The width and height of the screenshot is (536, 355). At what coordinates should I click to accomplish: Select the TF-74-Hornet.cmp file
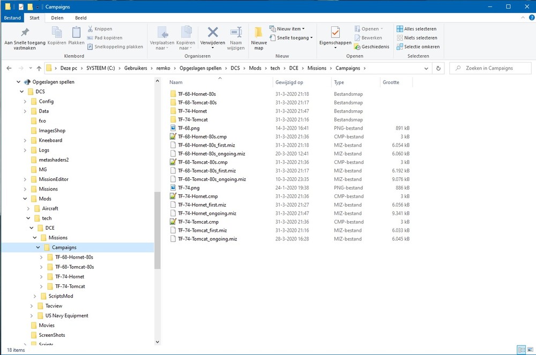pos(198,197)
